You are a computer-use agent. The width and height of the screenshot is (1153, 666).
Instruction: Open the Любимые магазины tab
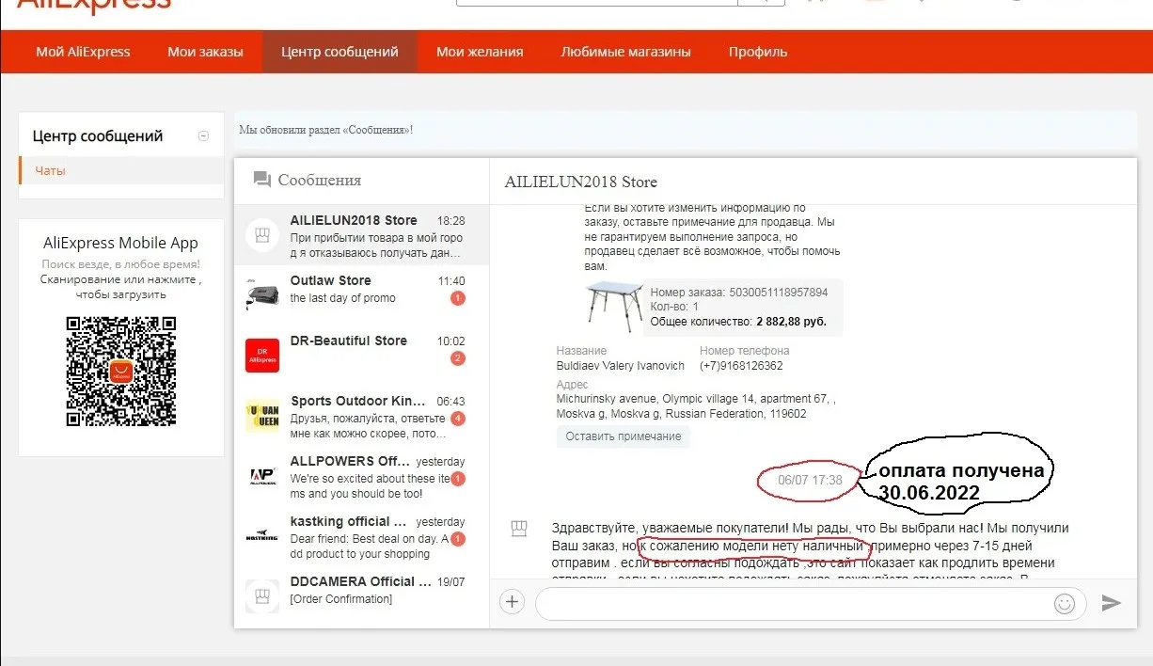(625, 52)
